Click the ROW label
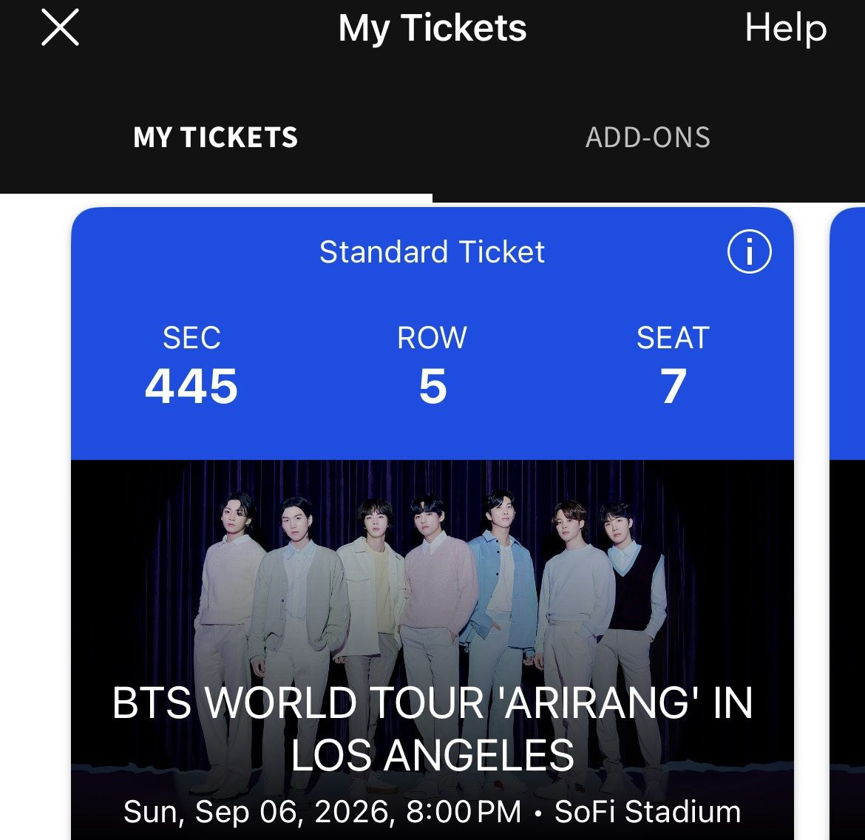This screenshot has height=840, width=865. [432, 338]
